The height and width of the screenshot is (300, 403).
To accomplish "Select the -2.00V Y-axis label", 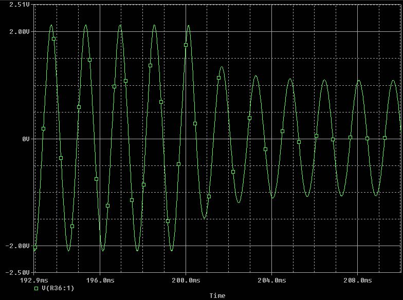I will [x=17, y=246].
